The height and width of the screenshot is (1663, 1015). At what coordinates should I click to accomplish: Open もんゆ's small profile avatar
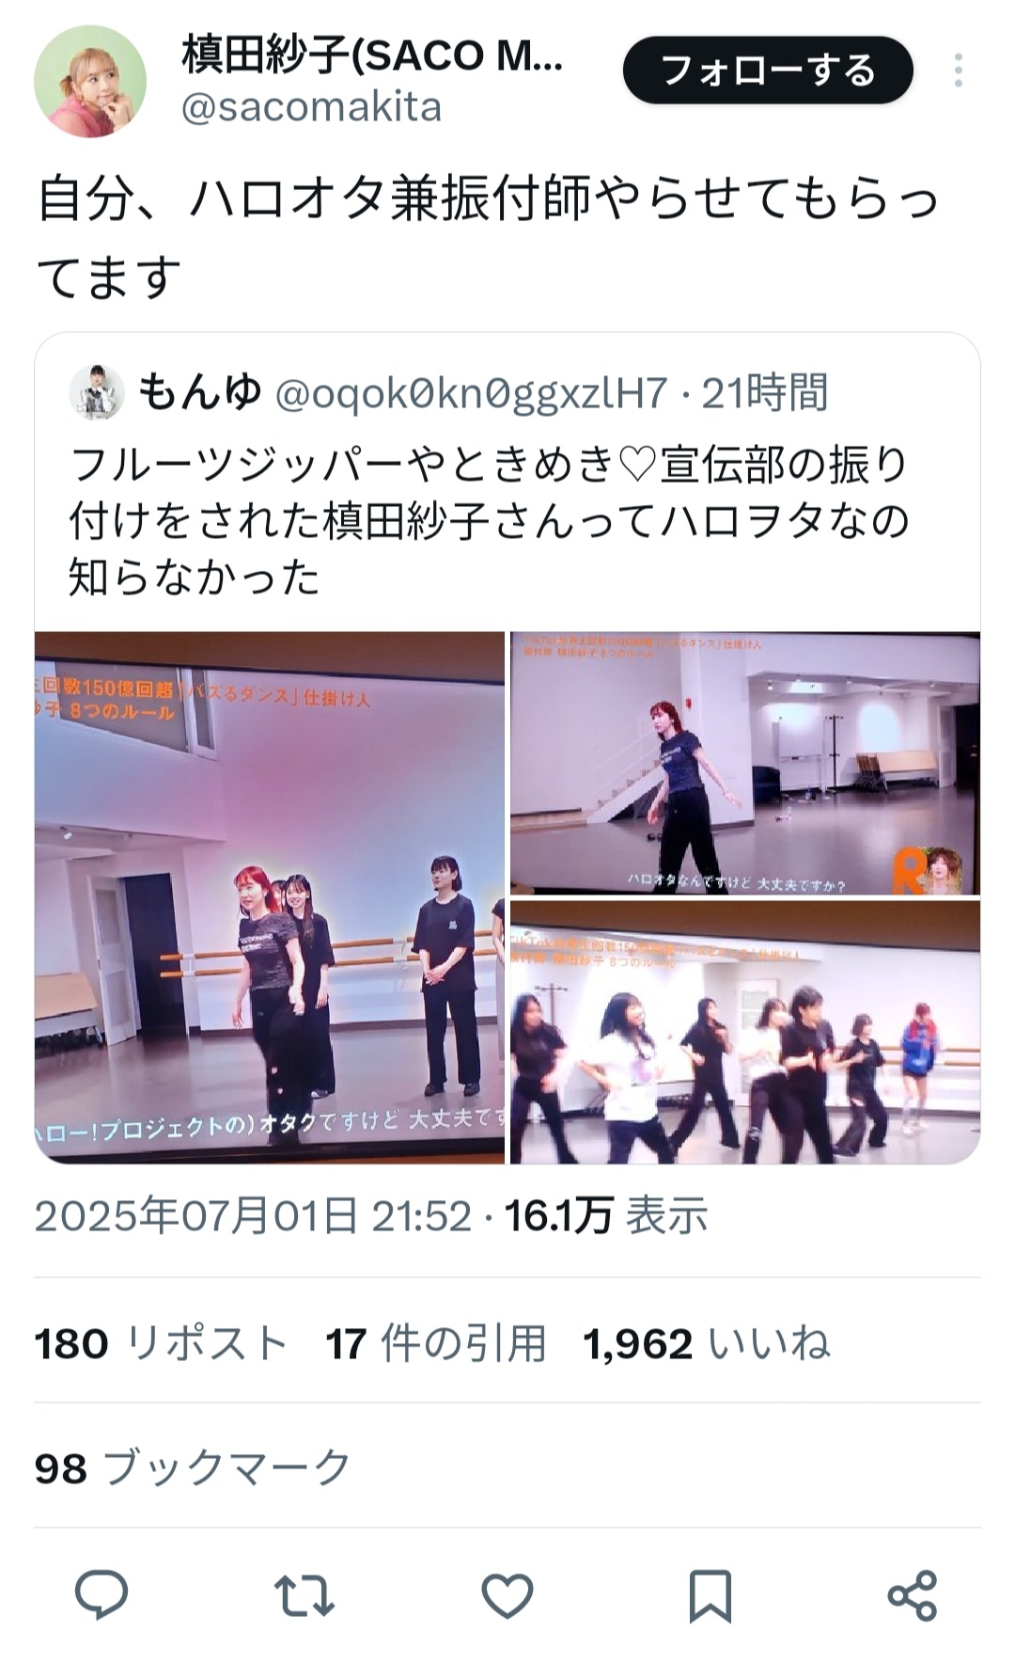click(96, 392)
